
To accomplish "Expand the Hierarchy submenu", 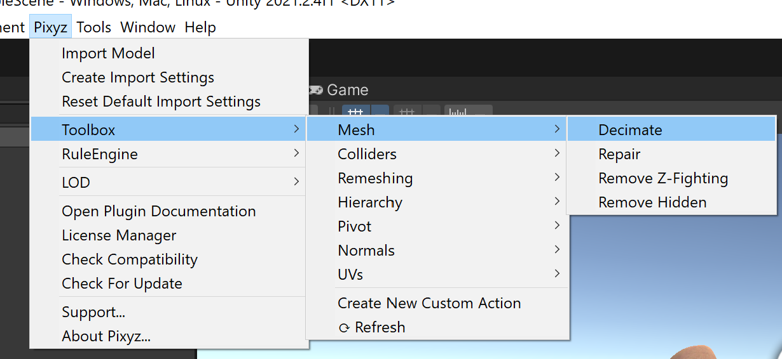I will (x=437, y=202).
